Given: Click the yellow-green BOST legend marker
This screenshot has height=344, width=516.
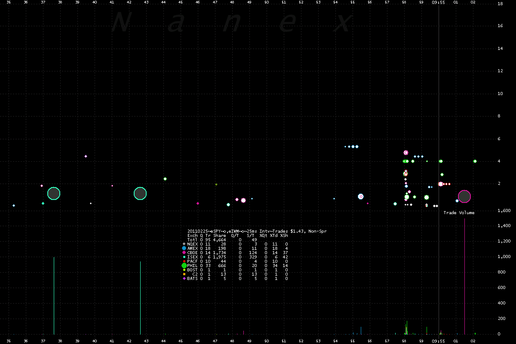Looking at the screenshot, I should tap(184, 270).
